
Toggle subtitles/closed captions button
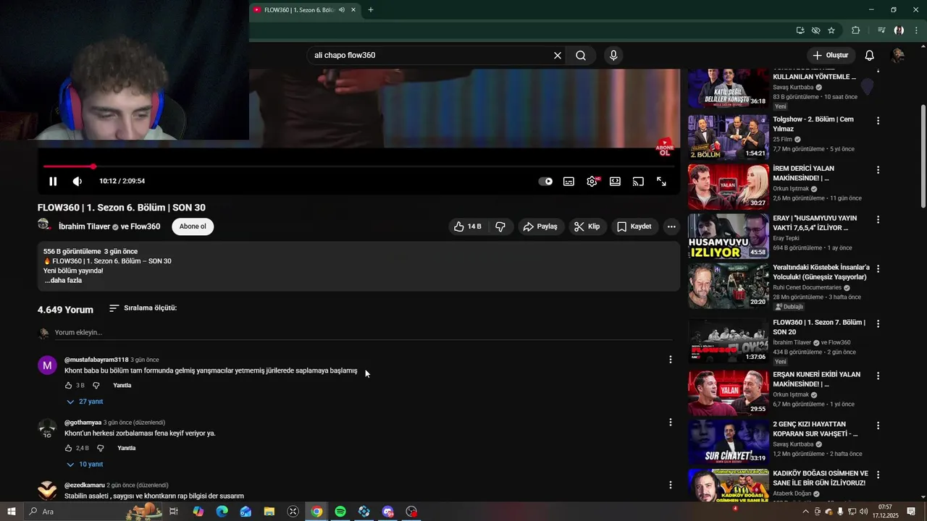[x=569, y=182]
